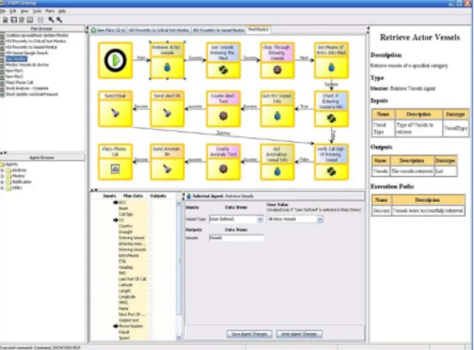The width and height of the screenshot is (474, 350).
Task: Click the first toolbar document icon
Action: [x=6, y=20]
